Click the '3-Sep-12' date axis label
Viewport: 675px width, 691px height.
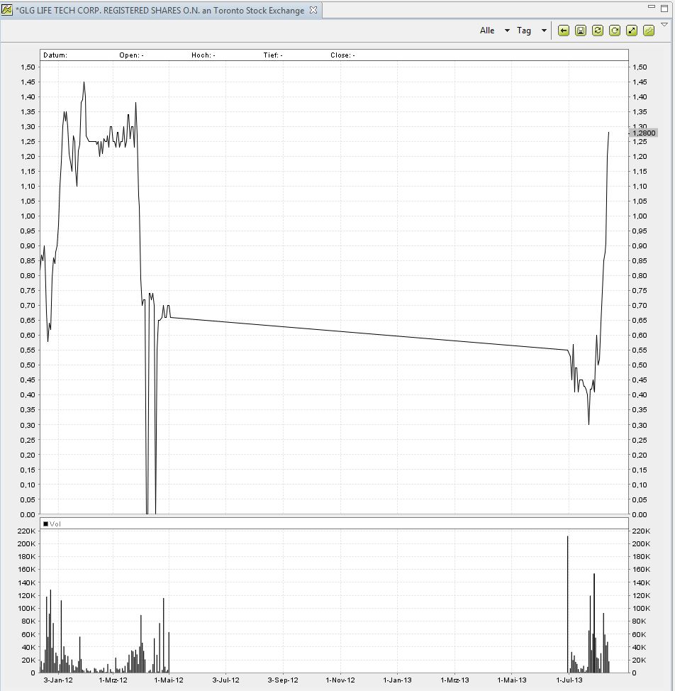[x=283, y=680]
